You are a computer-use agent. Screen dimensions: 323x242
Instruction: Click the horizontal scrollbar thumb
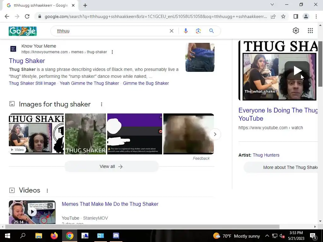click(142, 227)
